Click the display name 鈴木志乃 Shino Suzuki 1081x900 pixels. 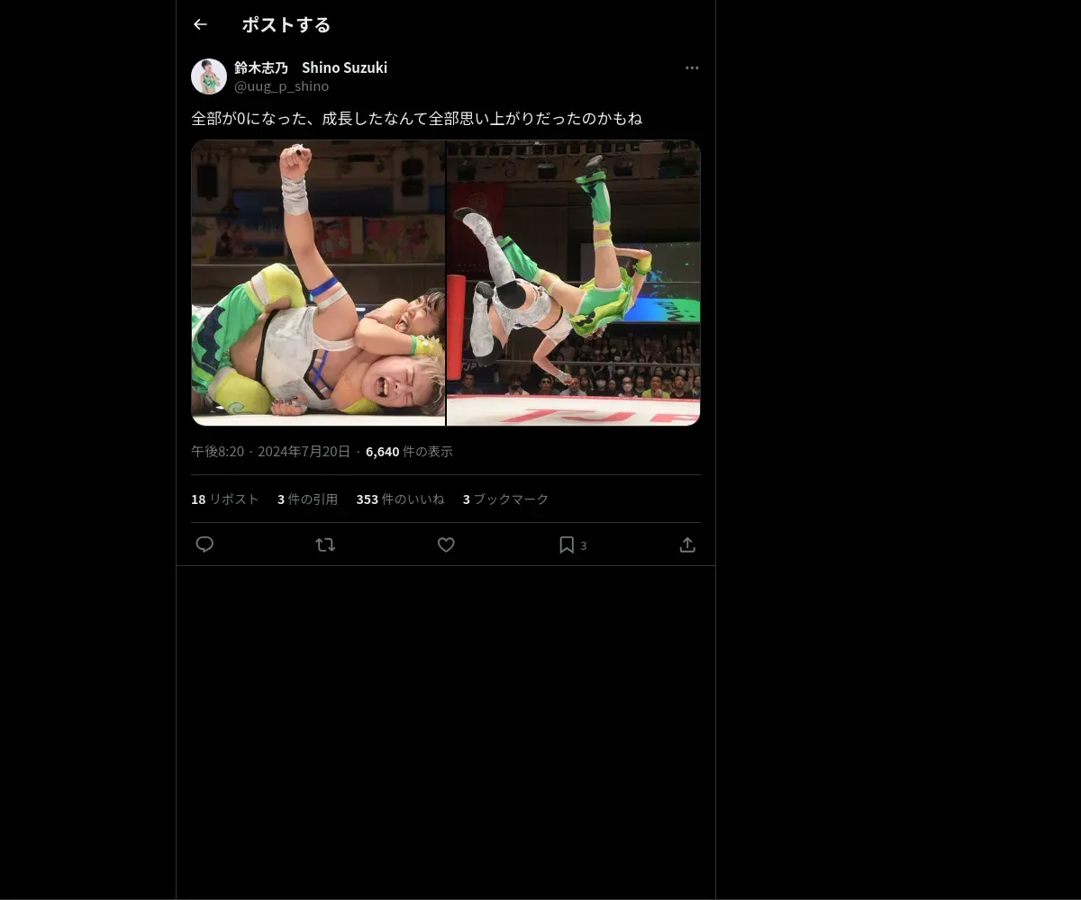pyautogui.click(x=311, y=67)
